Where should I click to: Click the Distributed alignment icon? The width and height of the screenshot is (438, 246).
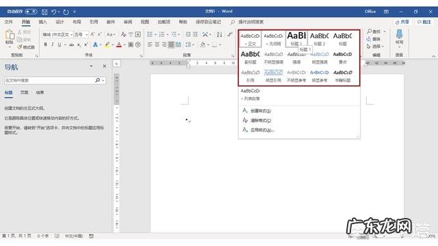point(178,44)
